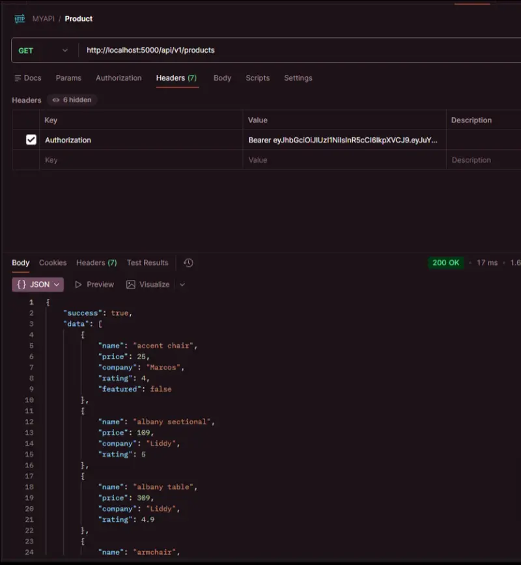Click the request URL field

300,51
